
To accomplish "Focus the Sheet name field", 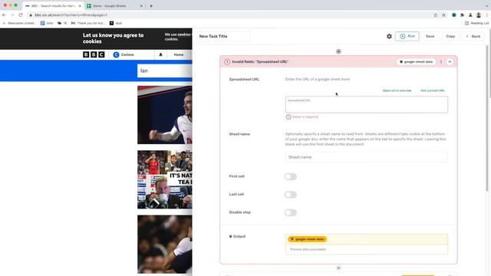I will 367,157.
